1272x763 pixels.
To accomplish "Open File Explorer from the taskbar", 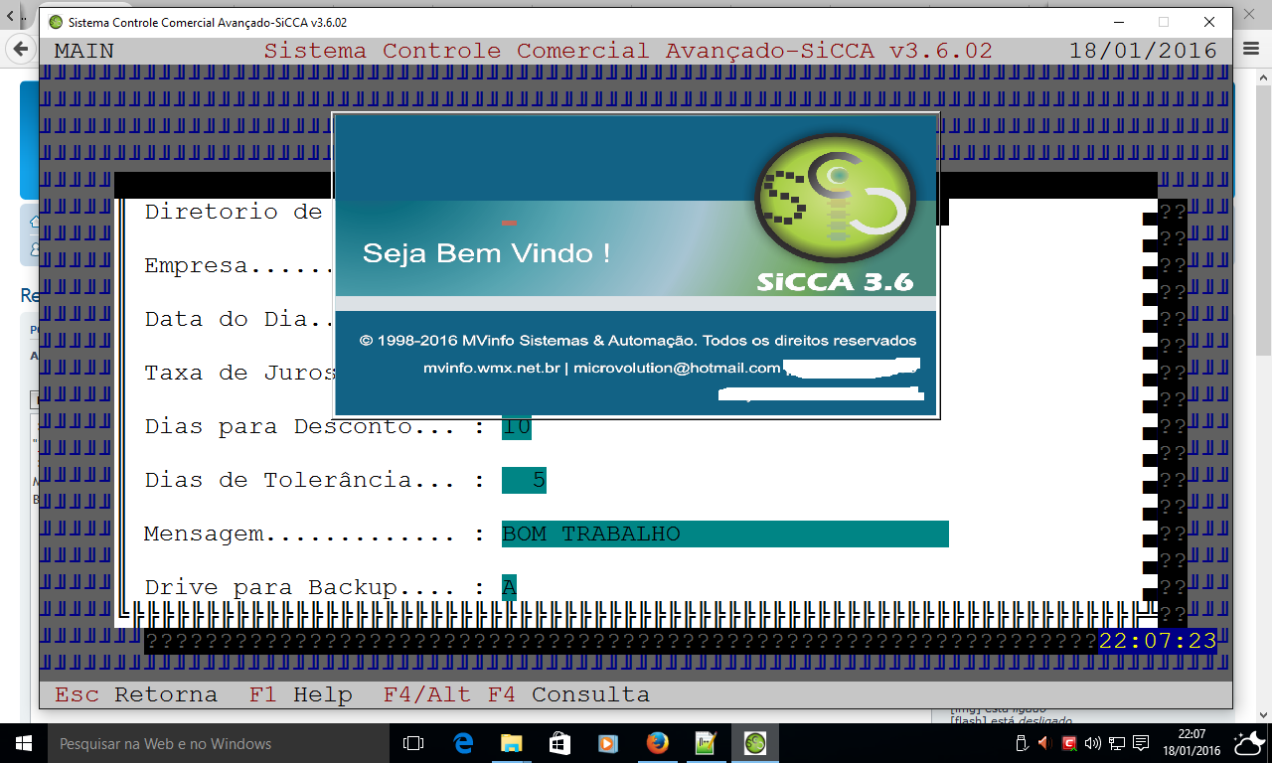I will (511, 743).
